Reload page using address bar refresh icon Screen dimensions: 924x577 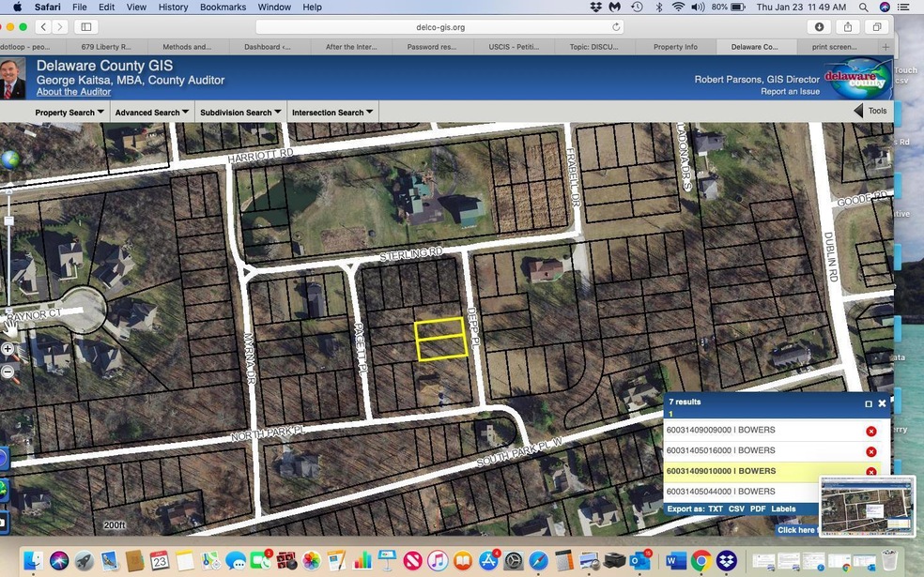pos(616,27)
